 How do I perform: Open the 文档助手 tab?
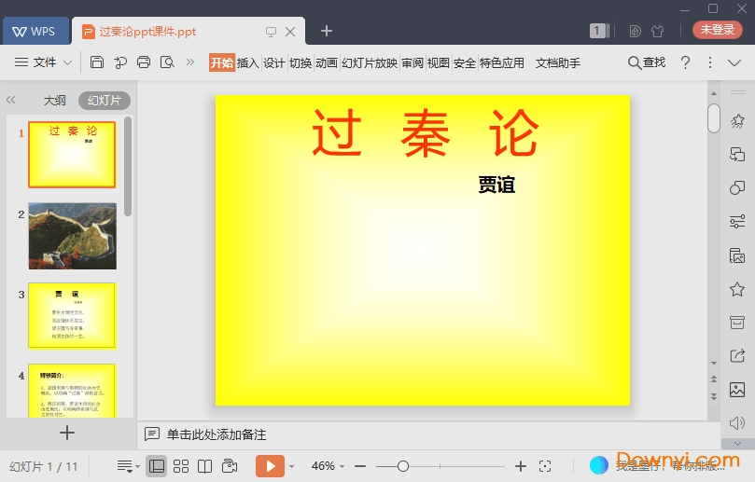(x=557, y=62)
